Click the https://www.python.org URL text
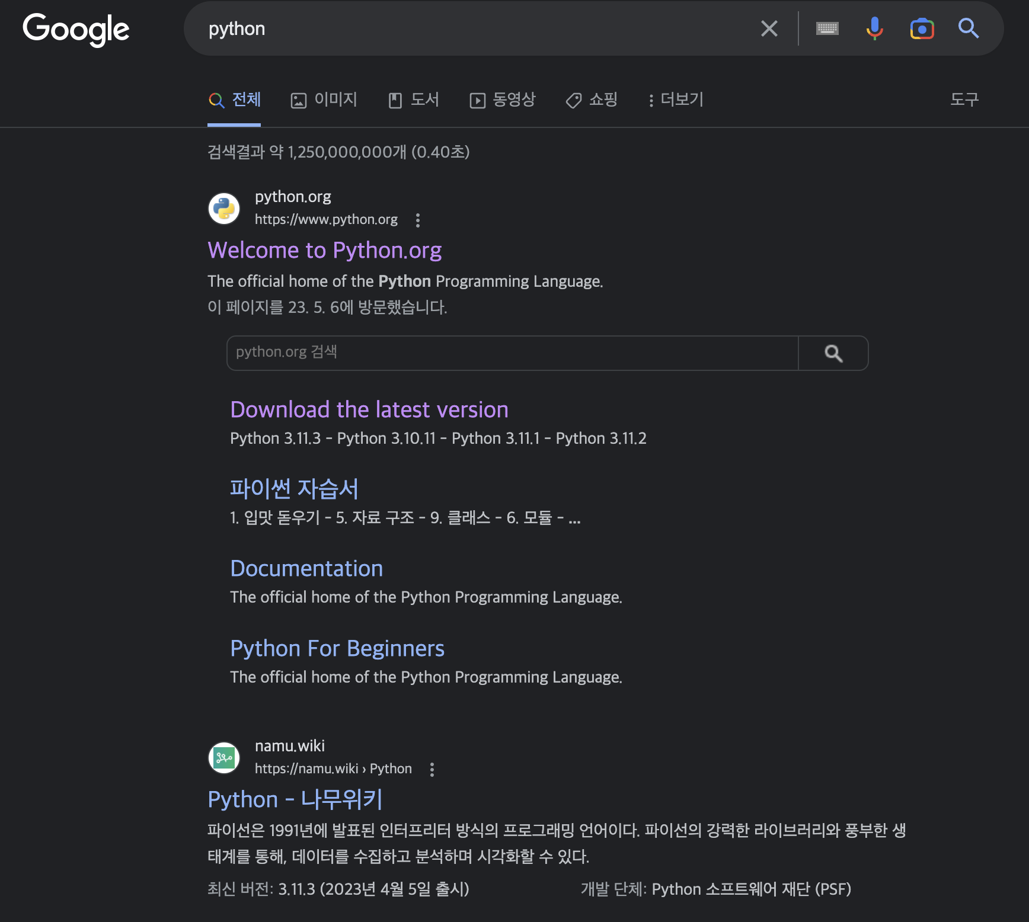The width and height of the screenshot is (1029, 922). 326,220
